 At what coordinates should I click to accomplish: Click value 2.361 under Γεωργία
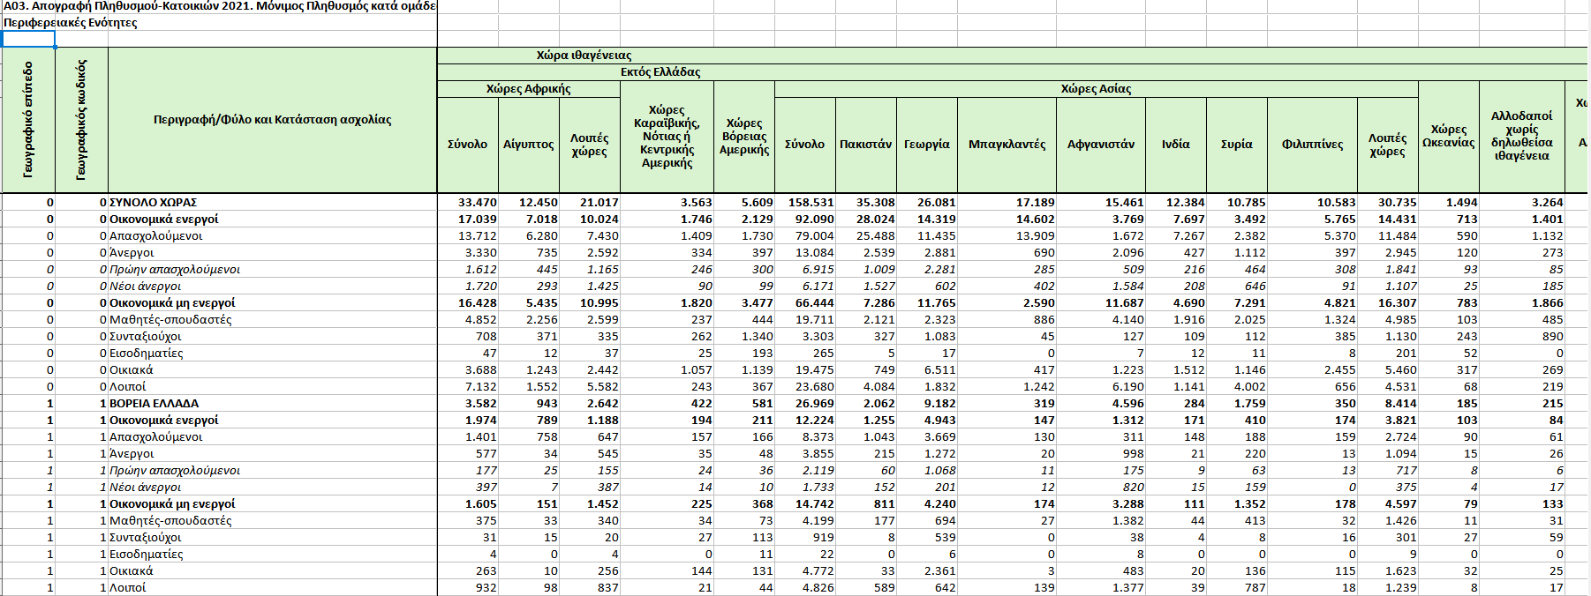(x=940, y=571)
